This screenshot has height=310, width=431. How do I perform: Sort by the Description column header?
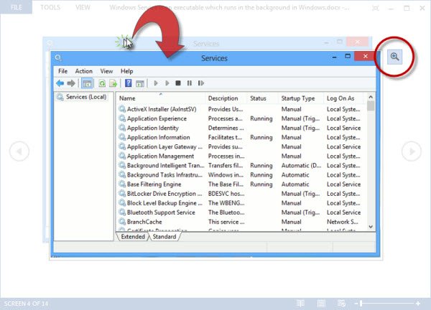pyautogui.click(x=226, y=98)
